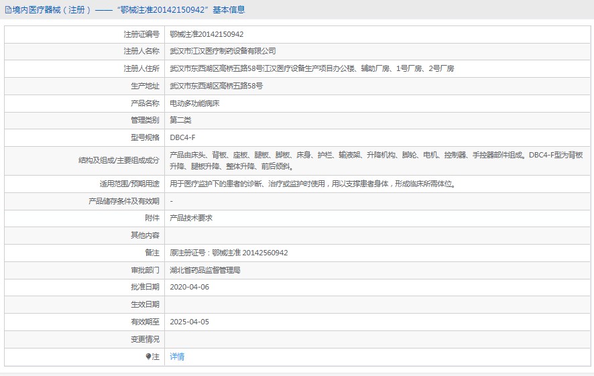Select registration number 鄂械注准20142150942 in the table
This screenshot has height=376, width=594.
coord(206,34)
